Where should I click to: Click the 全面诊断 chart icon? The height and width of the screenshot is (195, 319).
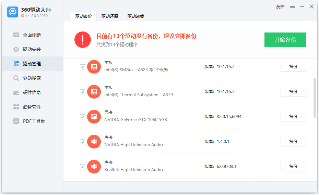point(16,35)
